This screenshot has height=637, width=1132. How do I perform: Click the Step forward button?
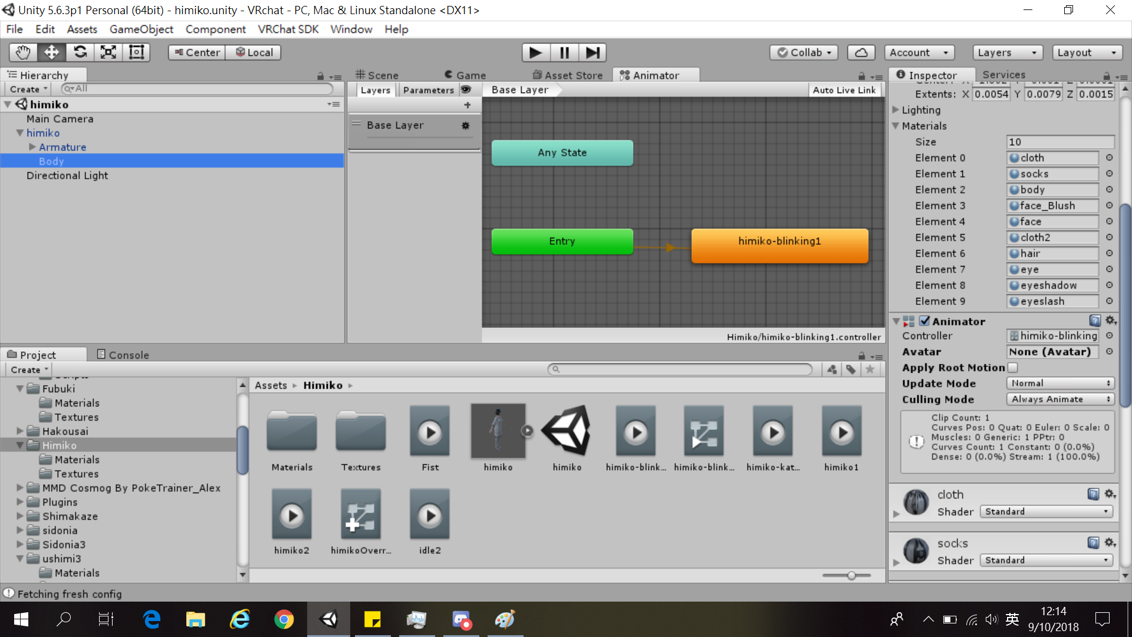pyautogui.click(x=593, y=52)
